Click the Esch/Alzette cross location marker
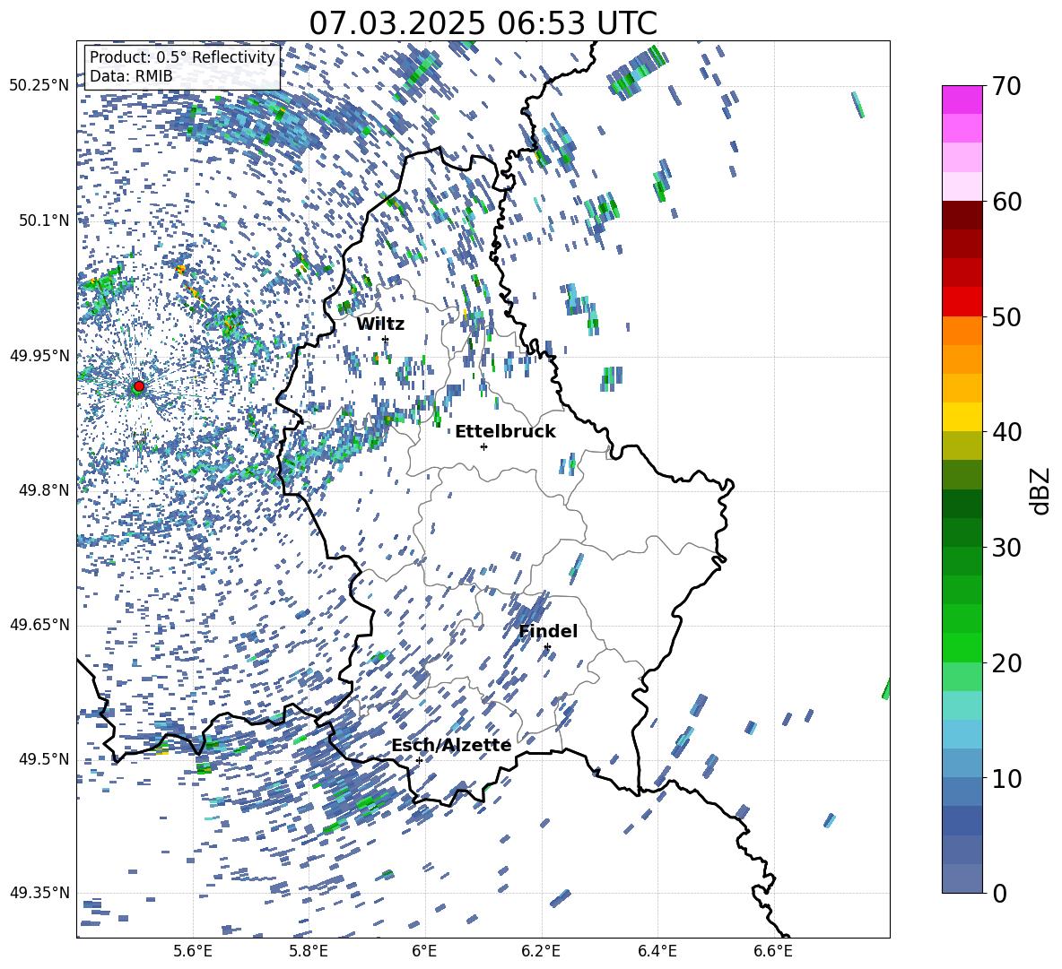Screen dimensions: 1062x969 click(419, 760)
